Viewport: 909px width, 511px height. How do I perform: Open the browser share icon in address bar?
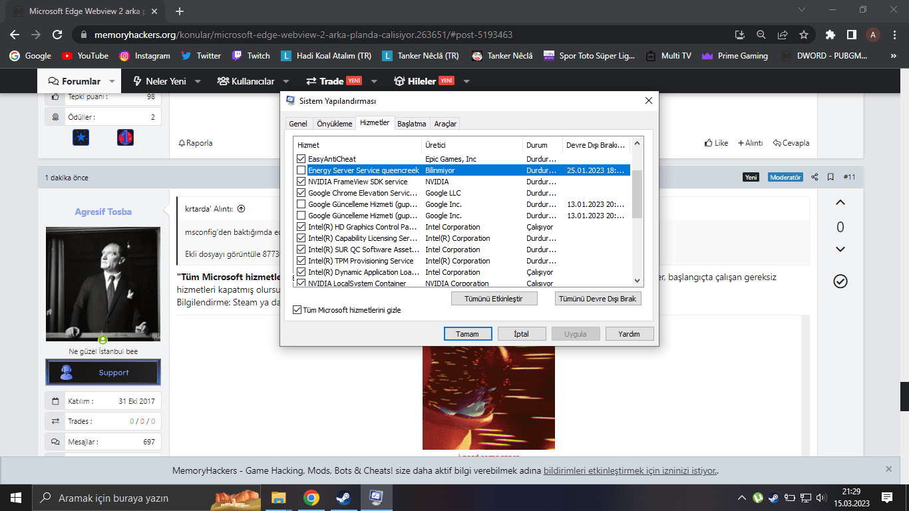click(x=783, y=35)
